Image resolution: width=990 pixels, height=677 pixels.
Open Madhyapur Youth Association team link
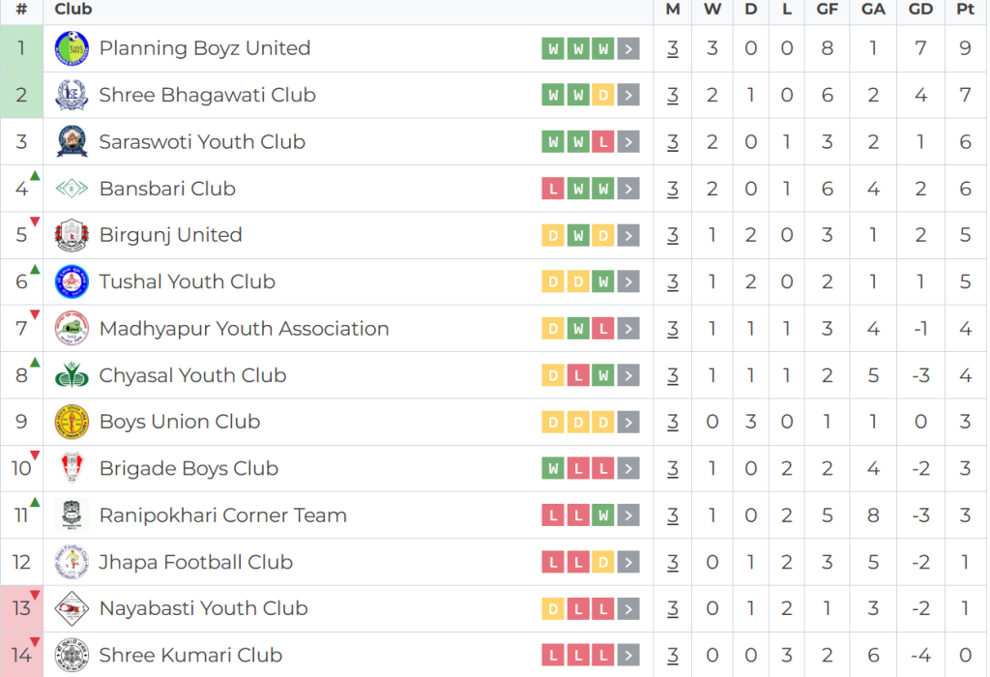(x=244, y=329)
